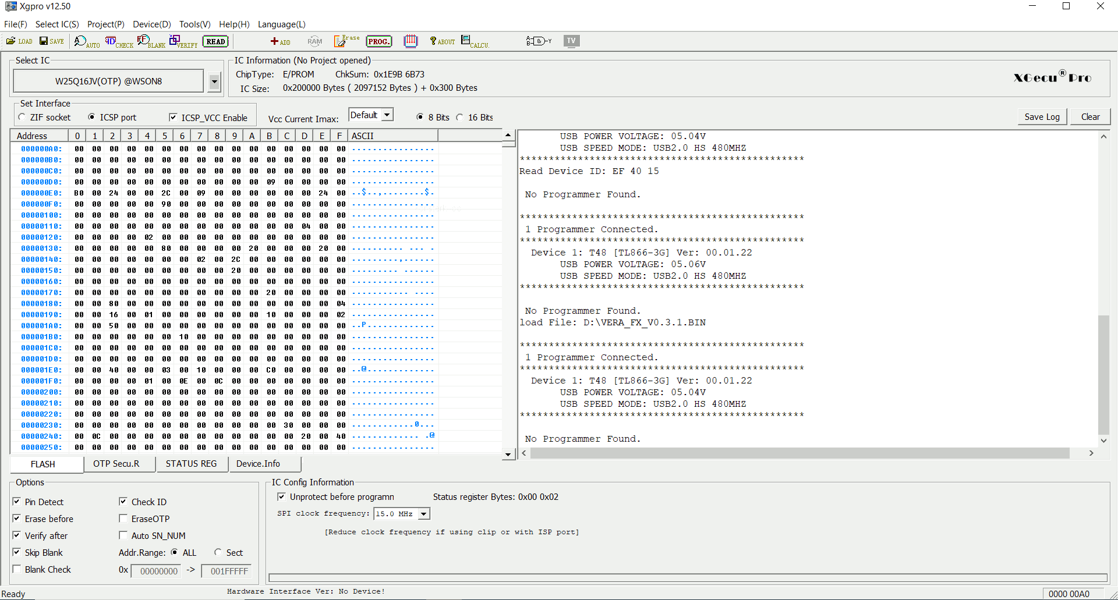
Task: Click the log horizontal scrollbar thumb
Action: (x=799, y=453)
